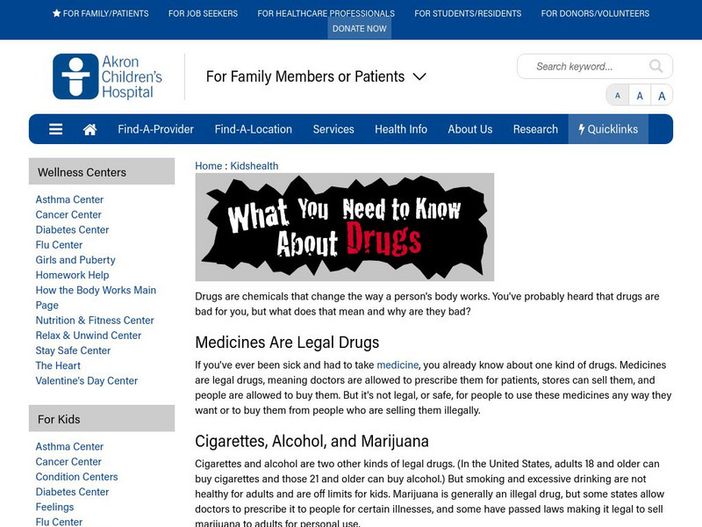The width and height of the screenshot is (702, 527).
Task: Select the small font size A
Action: (x=618, y=96)
